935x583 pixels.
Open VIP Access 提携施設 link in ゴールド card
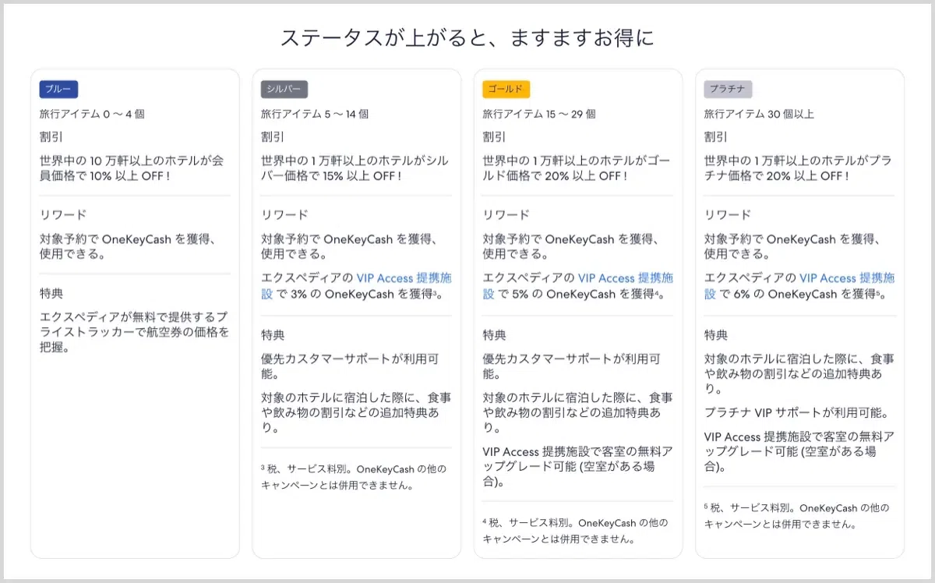[578, 286]
